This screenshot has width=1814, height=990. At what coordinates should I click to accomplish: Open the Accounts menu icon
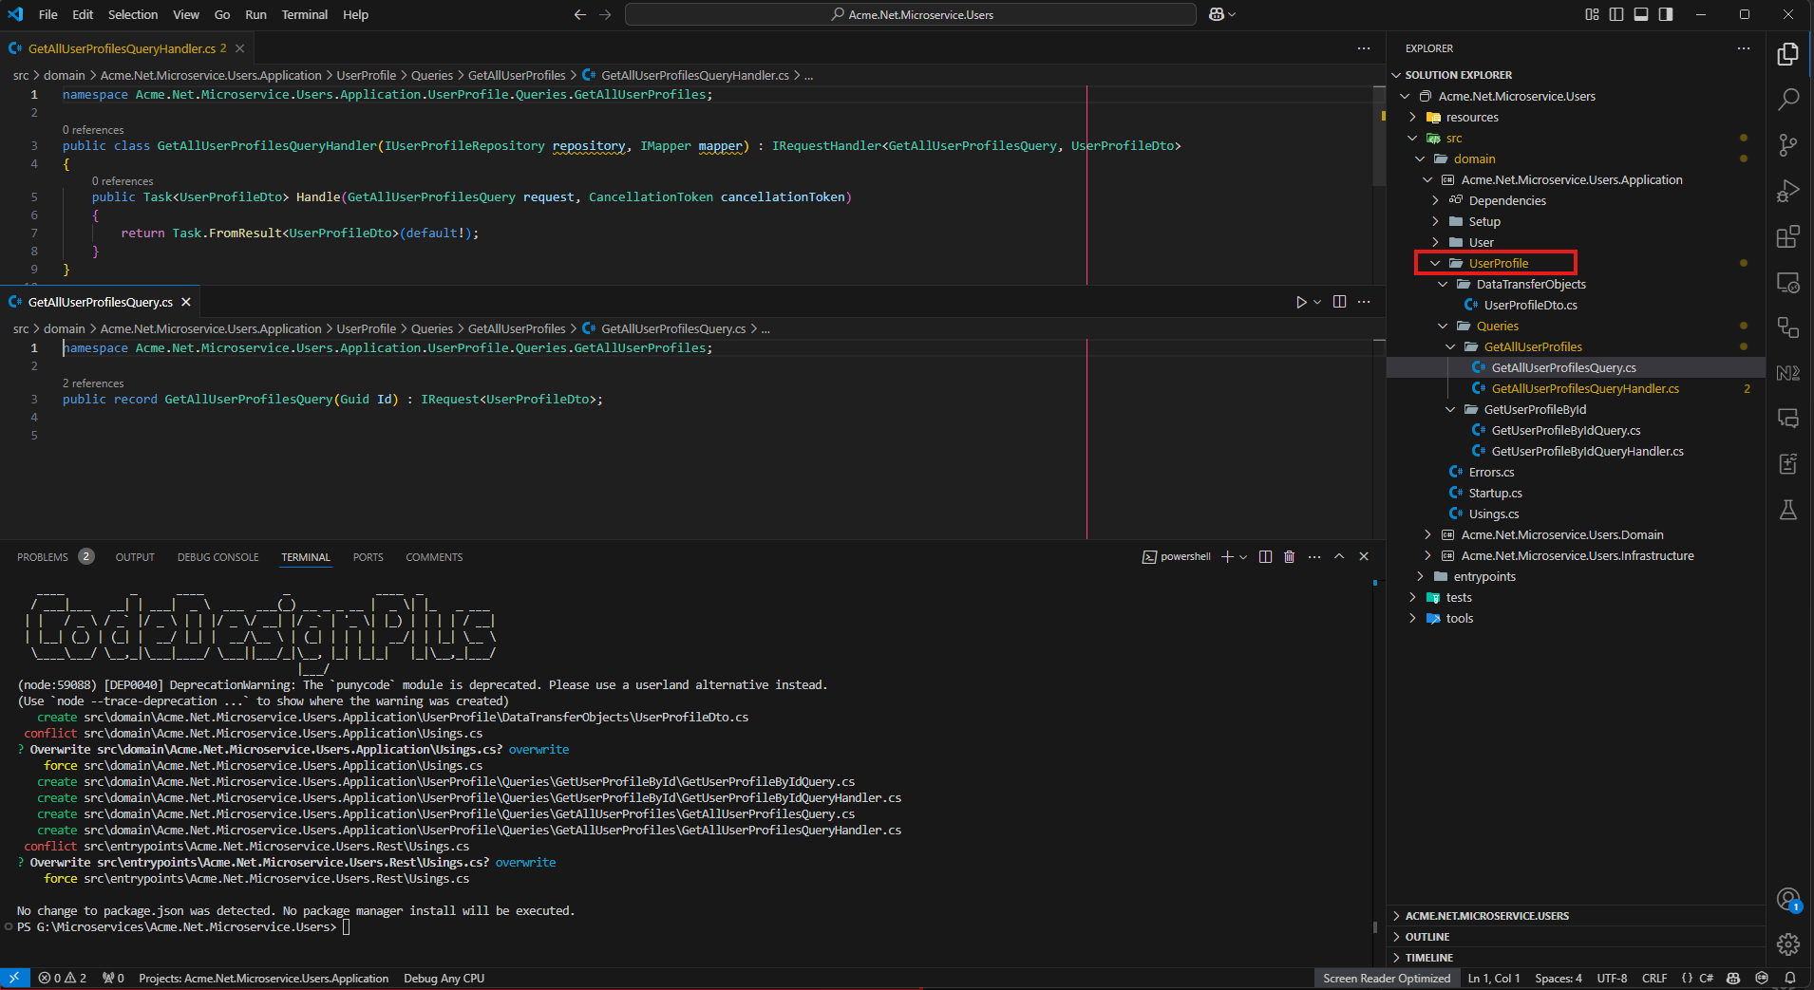(x=1788, y=899)
